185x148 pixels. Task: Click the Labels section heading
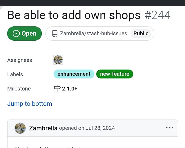point(15,74)
